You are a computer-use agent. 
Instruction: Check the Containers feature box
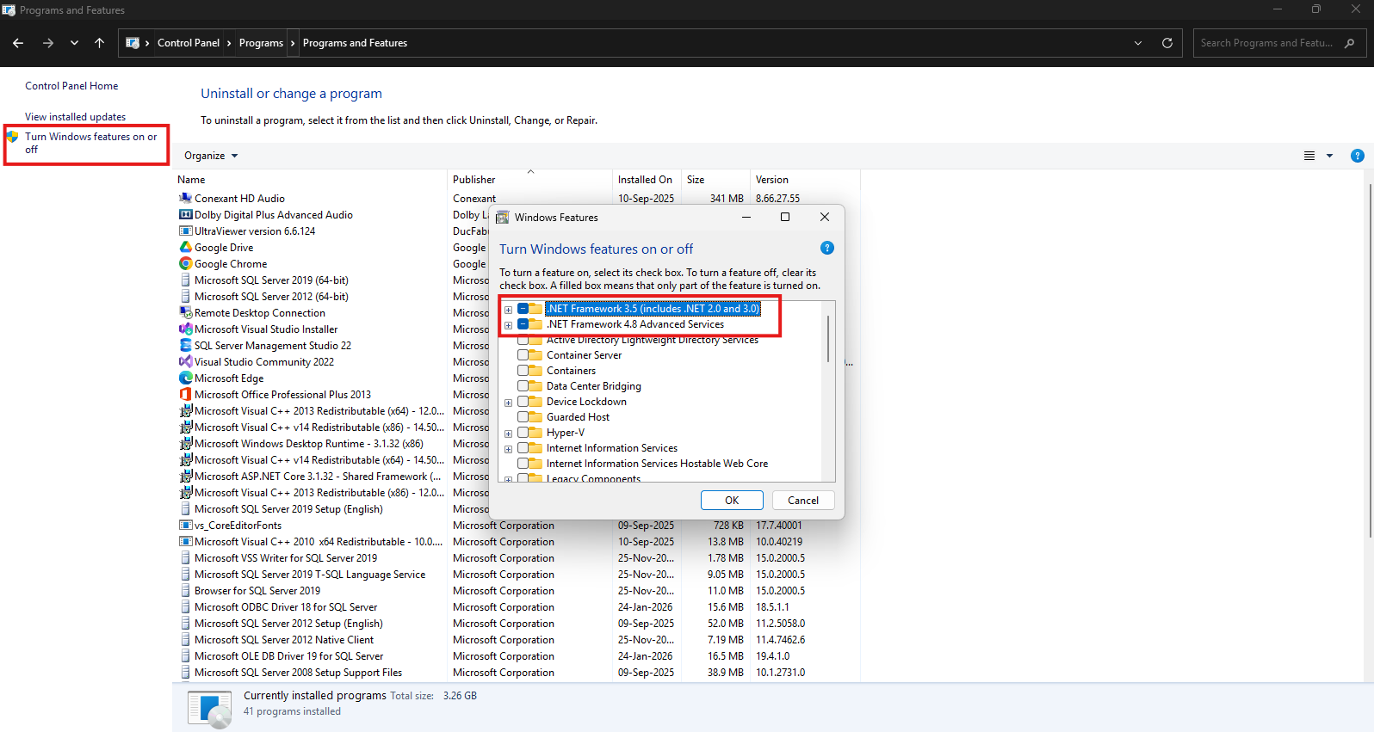coord(523,371)
